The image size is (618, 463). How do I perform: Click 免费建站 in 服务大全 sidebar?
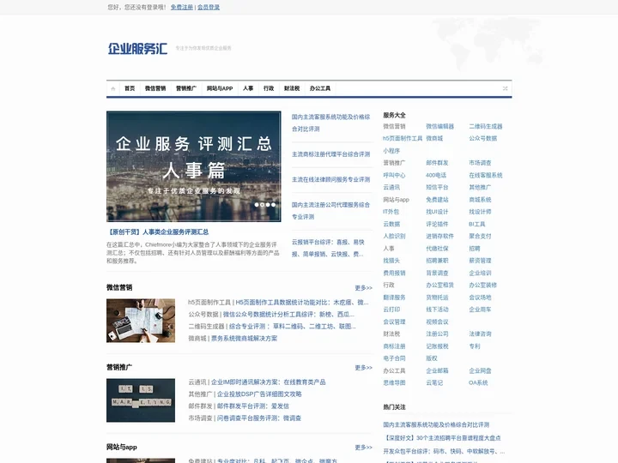(437, 200)
